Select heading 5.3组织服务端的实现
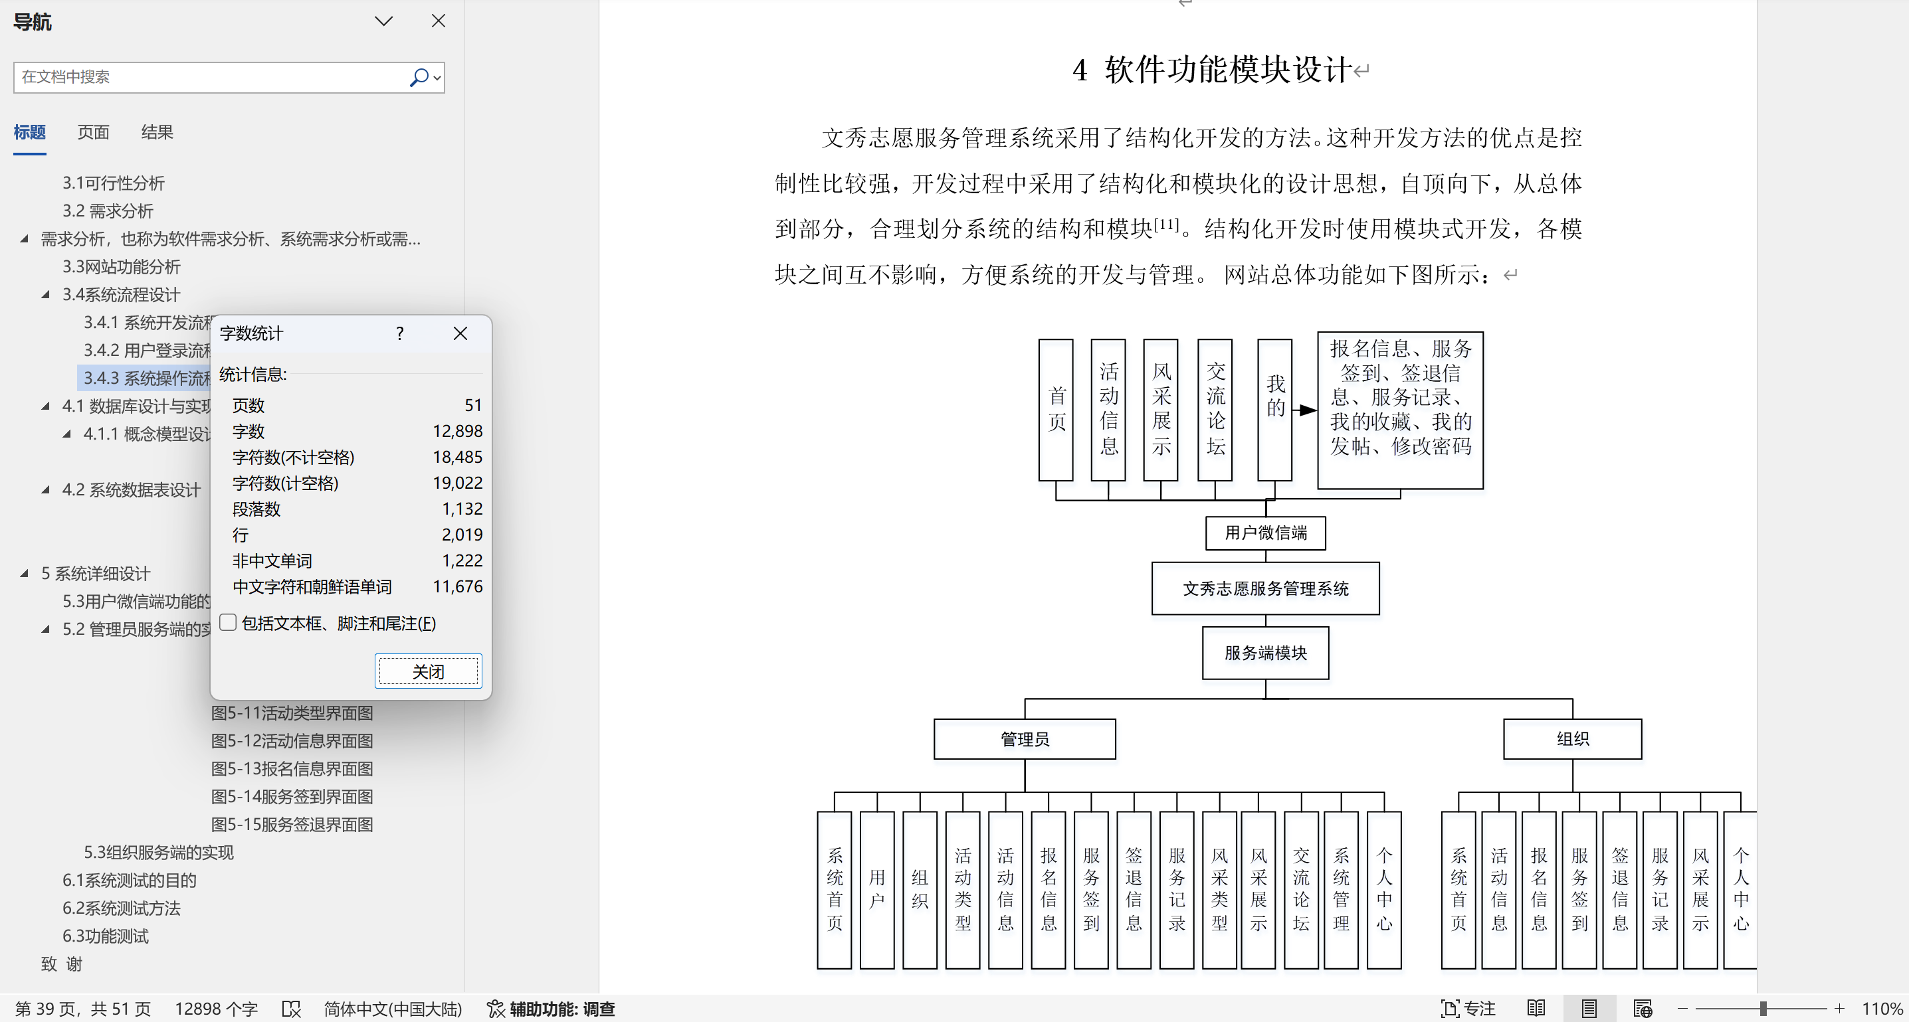 [x=159, y=853]
